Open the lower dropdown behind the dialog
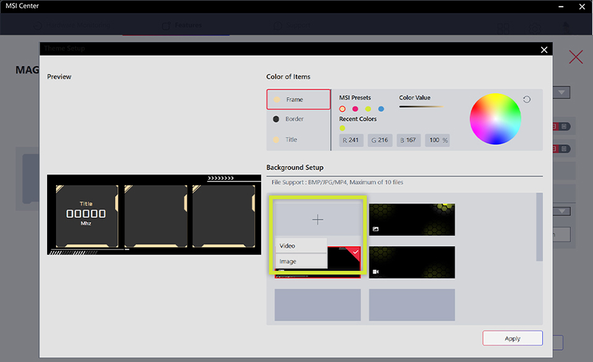 [x=561, y=211]
